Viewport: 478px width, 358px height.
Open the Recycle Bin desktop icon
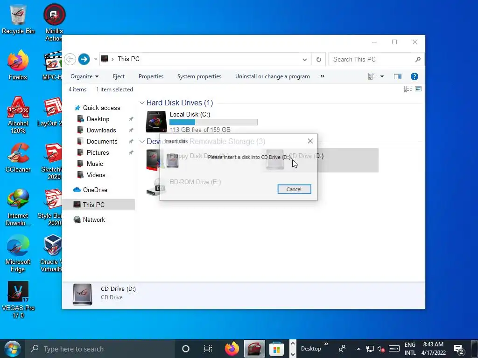click(x=18, y=20)
